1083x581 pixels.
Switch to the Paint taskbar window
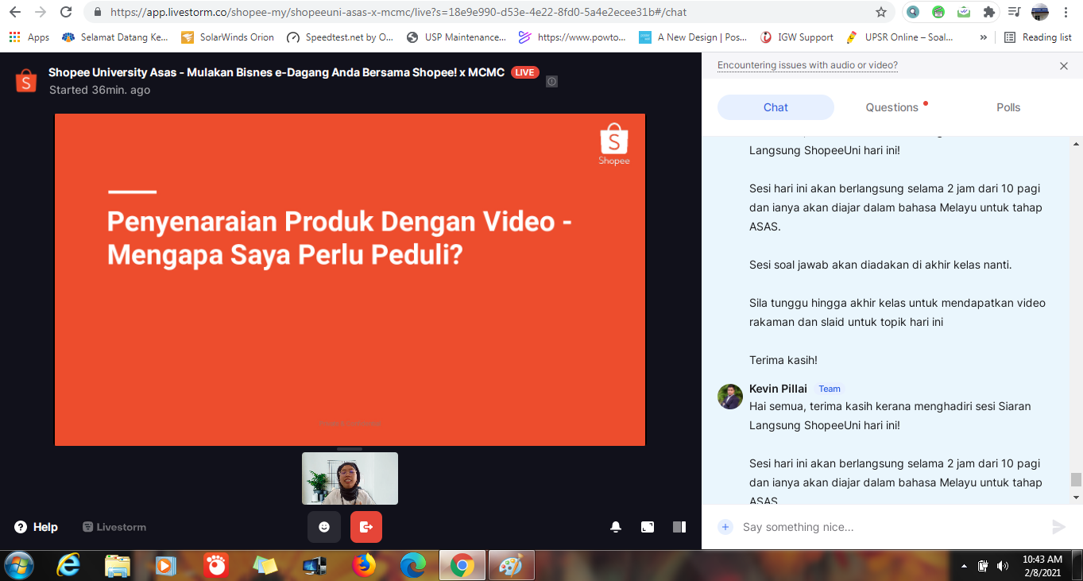click(511, 565)
